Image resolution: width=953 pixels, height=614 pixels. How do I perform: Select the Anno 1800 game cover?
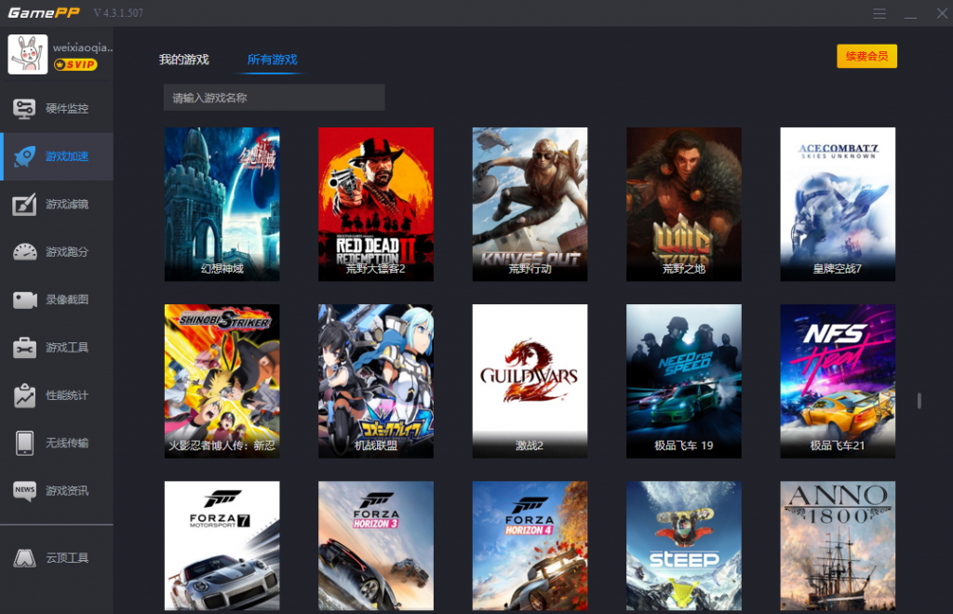point(838,546)
